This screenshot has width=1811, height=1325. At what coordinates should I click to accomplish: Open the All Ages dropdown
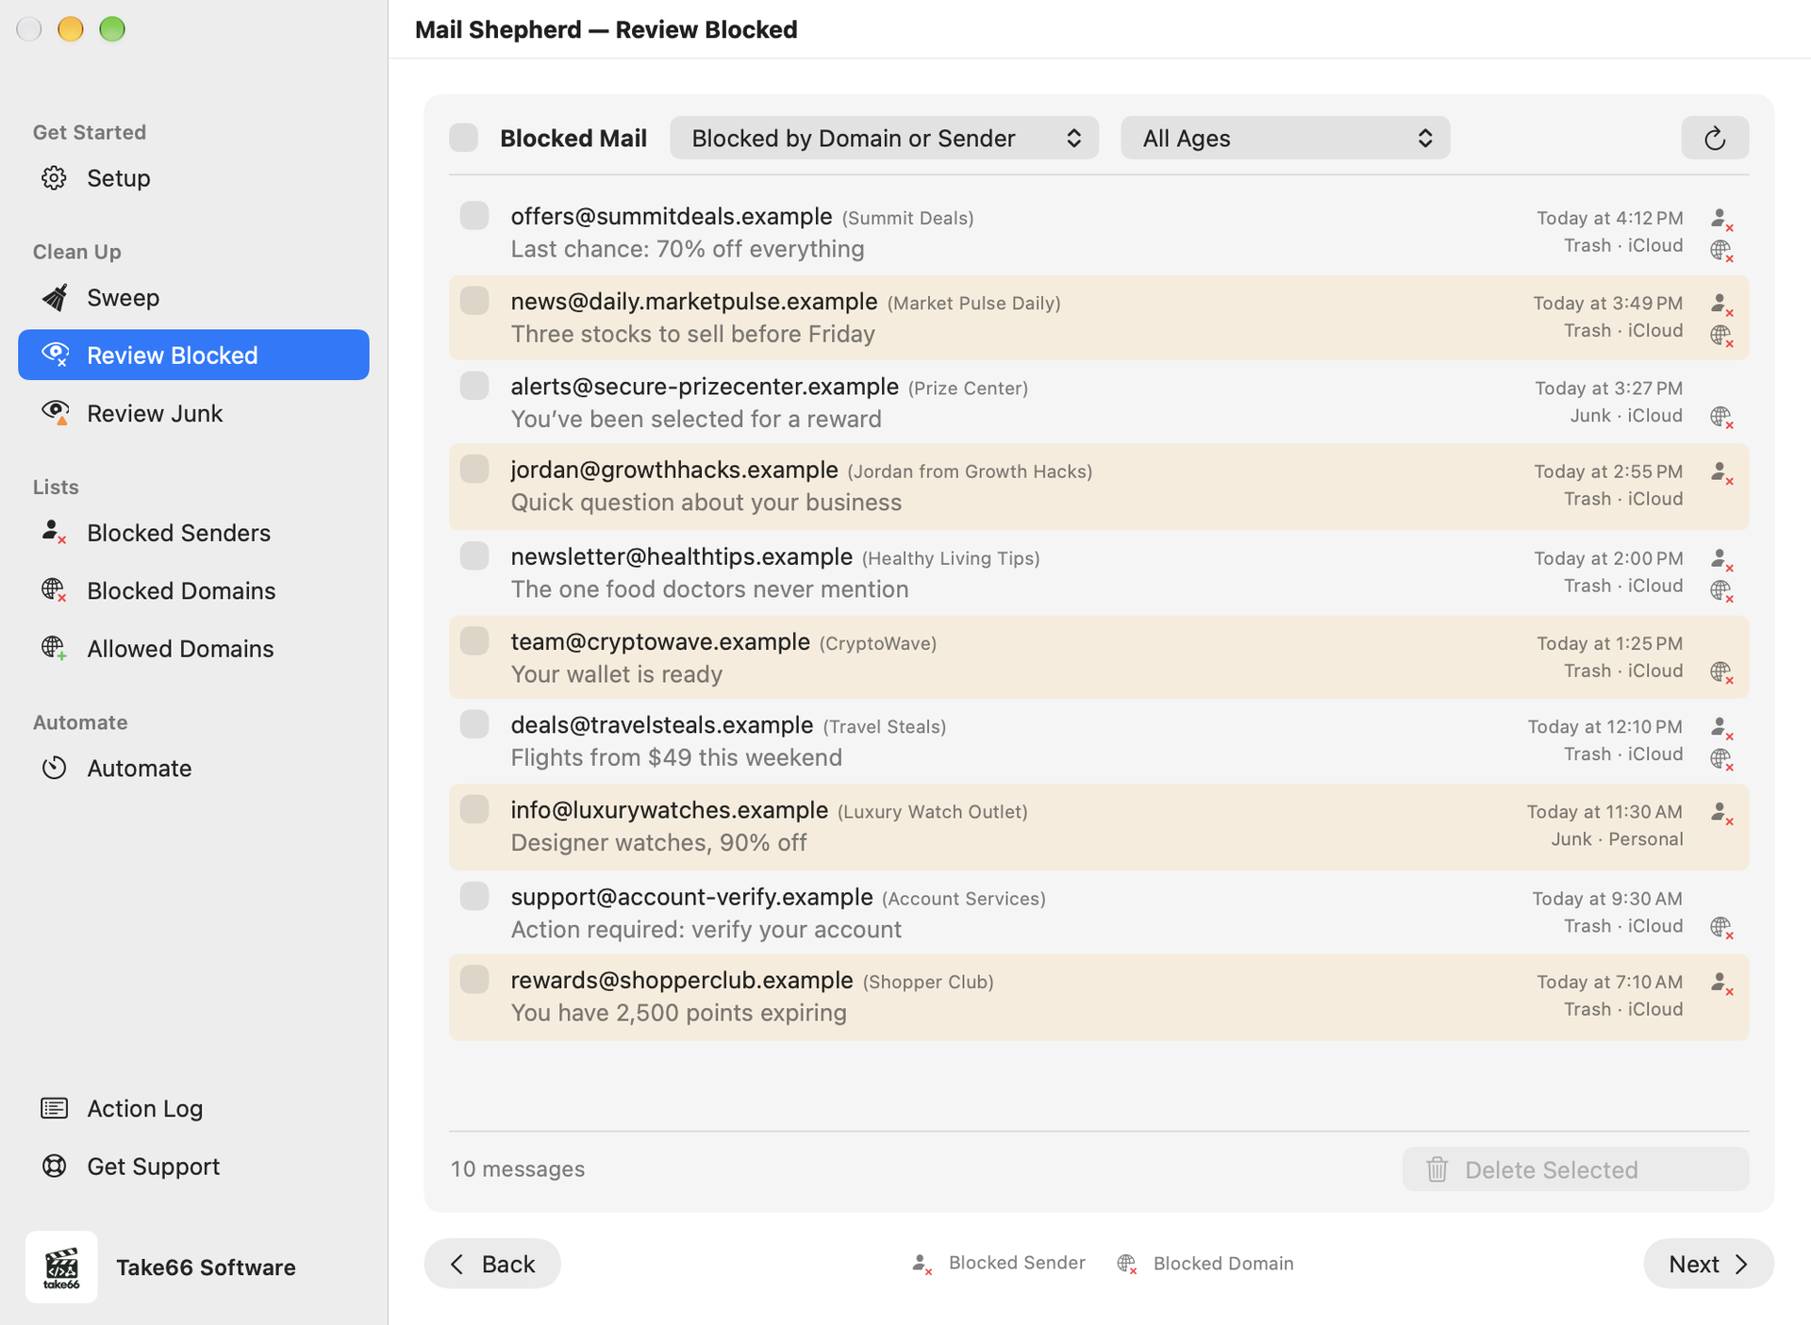[x=1285, y=139]
